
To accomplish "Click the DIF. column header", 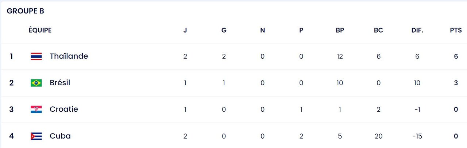I will [417, 30].
